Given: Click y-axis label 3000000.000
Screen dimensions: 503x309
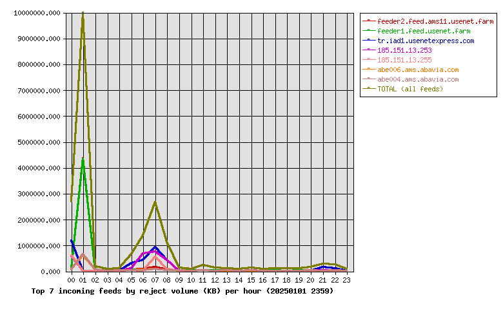Looking at the screenshot, I should point(39,194).
